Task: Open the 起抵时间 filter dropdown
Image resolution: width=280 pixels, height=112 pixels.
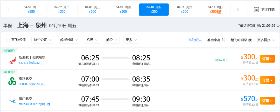Action: pos(69,40)
